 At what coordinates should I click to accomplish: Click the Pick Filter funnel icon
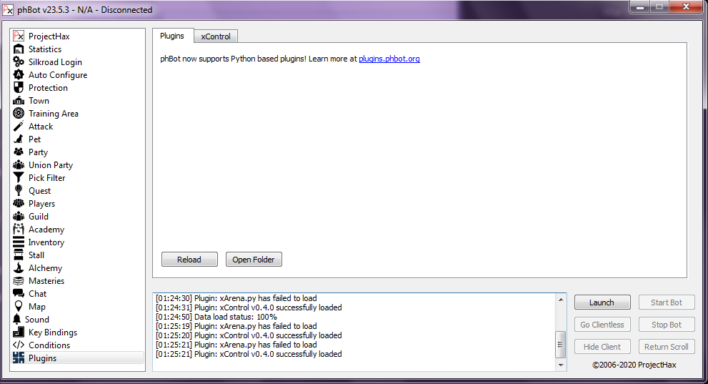[x=19, y=178]
